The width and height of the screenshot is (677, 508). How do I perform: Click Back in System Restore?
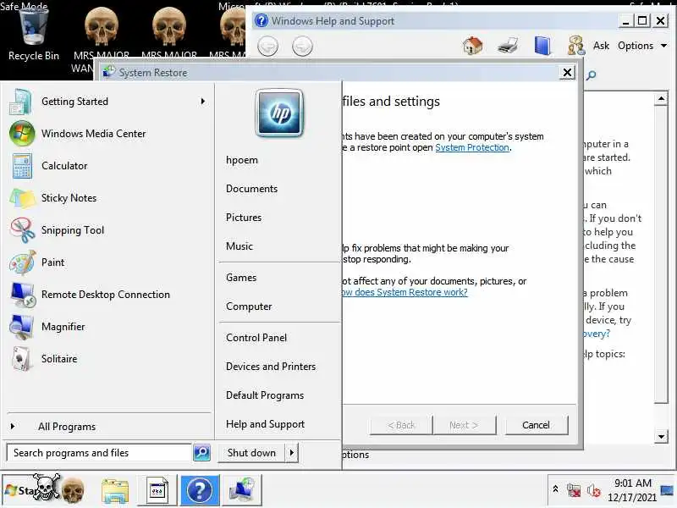click(401, 425)
